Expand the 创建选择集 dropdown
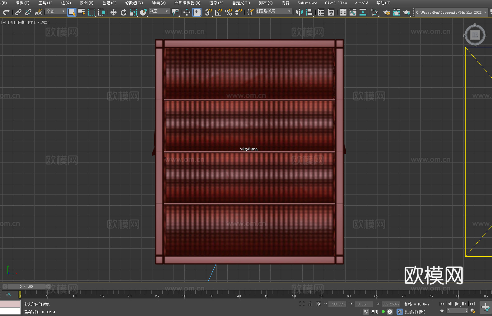 click(x=273, y=11)
